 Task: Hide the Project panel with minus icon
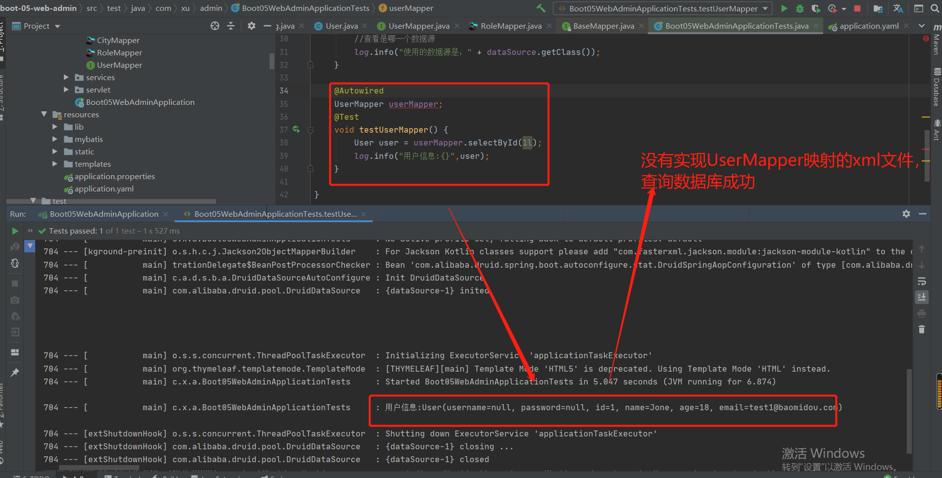267,26
